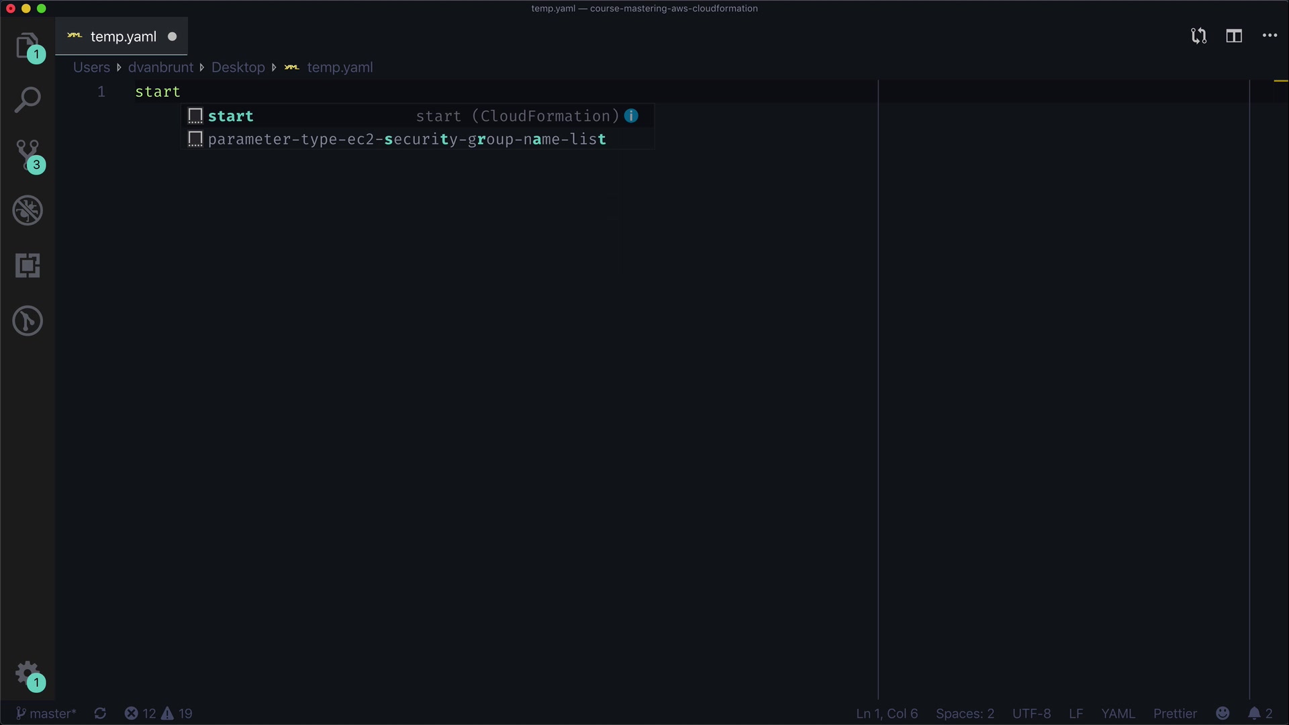Switch to the temp.yaml tab
1289x725 pixels.
tap(123, 37)
